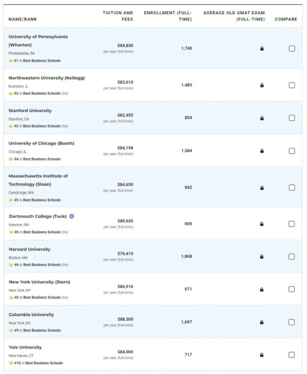Image resolution: width=307 pixels, height=374 pixels.
Task: Click the rank badge icon under Yale University
Action: tap(10, 363)
